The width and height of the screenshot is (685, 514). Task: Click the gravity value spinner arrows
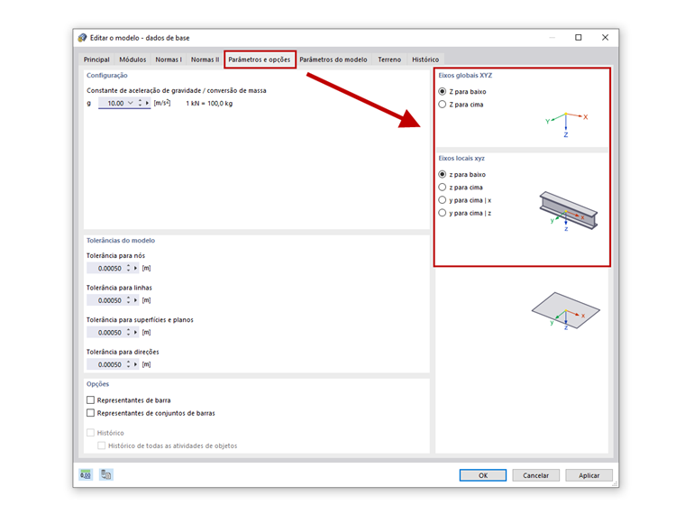click(x=141, y=103)
